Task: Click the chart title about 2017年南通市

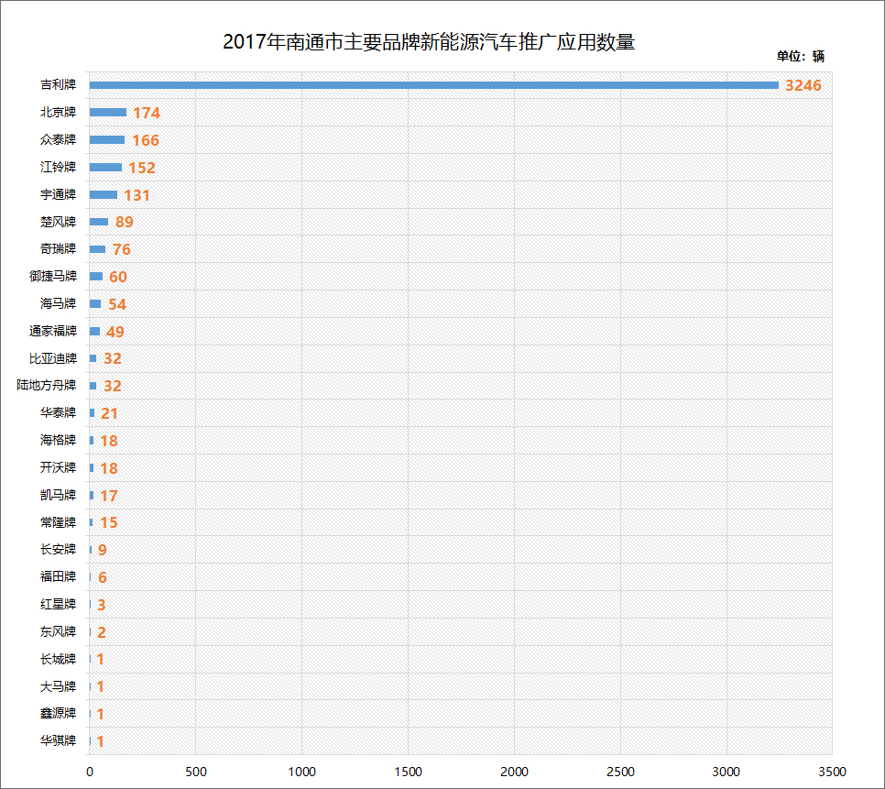Action: point(429,42)
